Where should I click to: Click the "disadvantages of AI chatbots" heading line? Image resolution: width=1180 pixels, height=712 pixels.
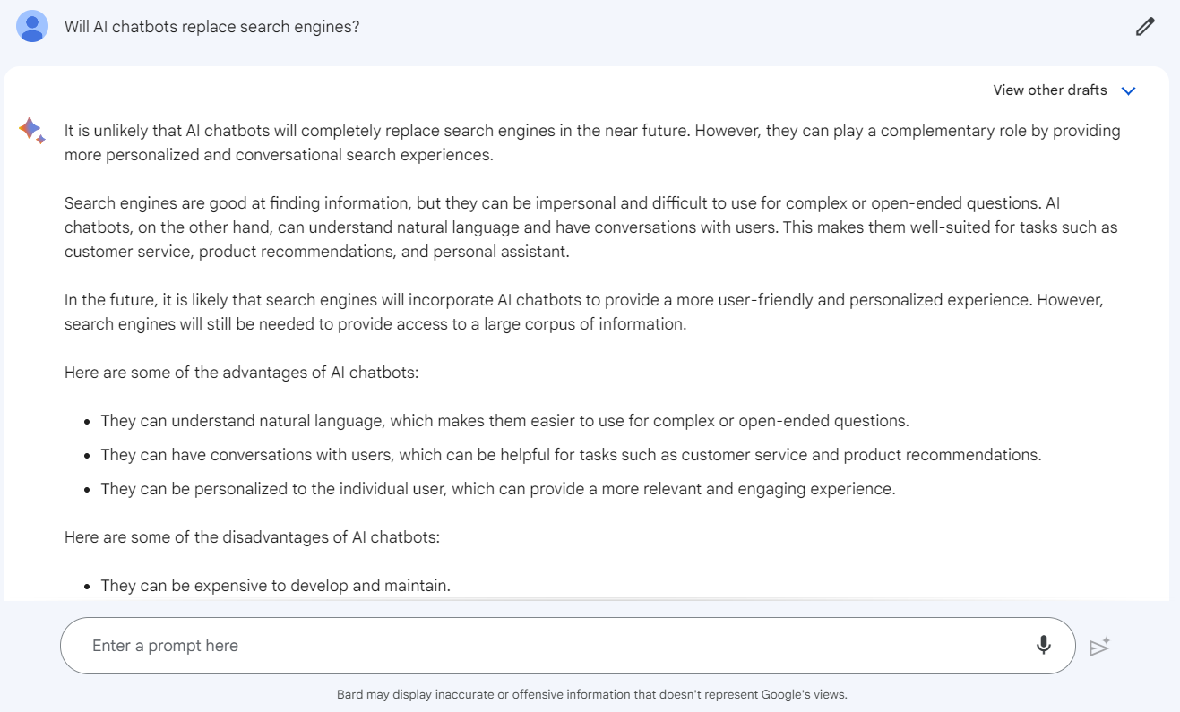click(x=252, y=537)
